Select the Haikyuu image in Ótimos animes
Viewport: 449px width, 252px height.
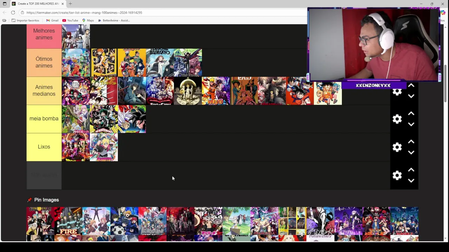click(x=104, y=63)
